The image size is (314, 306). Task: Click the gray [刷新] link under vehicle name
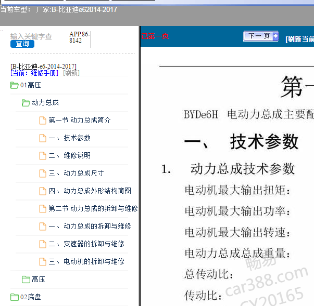pos(71,73)
